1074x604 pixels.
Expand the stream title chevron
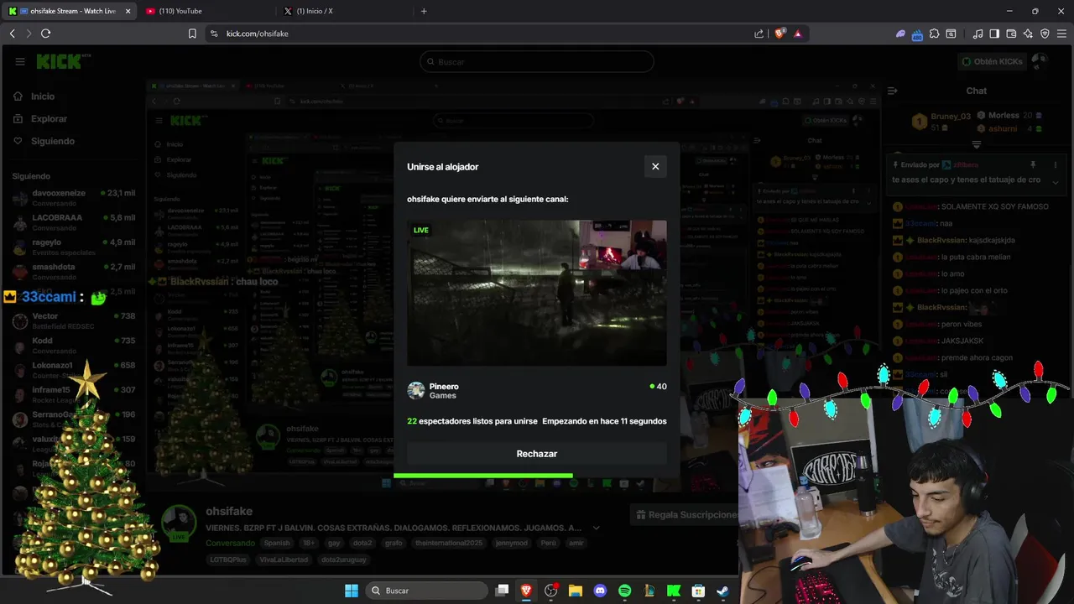coord(596,528)
